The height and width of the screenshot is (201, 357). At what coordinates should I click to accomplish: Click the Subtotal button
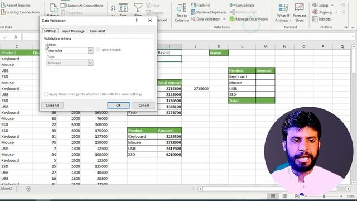pos(322,19)
